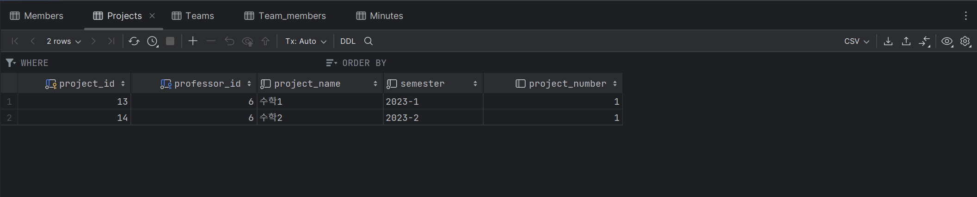
Task: Toggle view options eye icon
Action: tap(947, 41)
